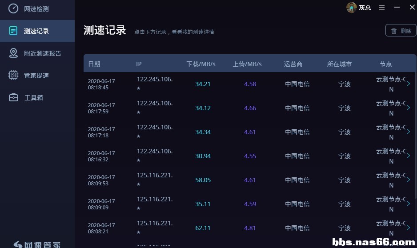Click the 附近测速报告 location pin icon

point(13,53)
